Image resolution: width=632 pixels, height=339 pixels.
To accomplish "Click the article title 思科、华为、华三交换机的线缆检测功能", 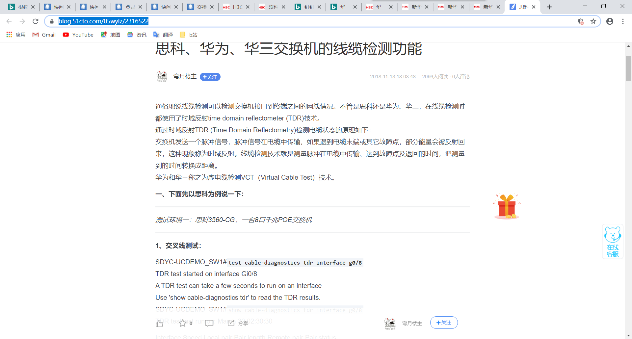I will (x=289, y=49).
